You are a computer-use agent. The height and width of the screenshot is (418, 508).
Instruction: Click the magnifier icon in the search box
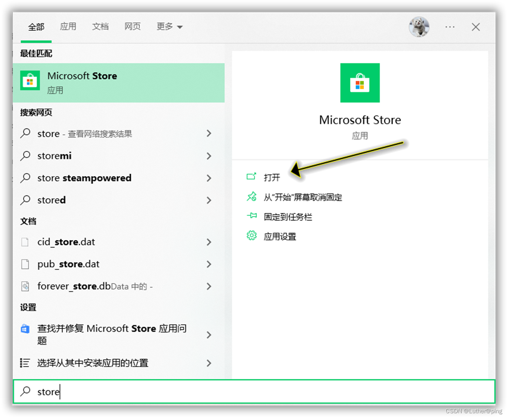25,391
